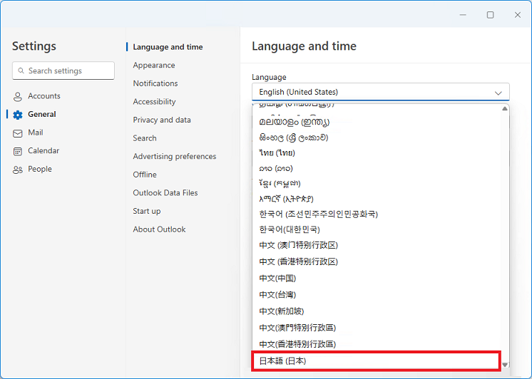Maximize the Settings window

[x=490, y=14]
